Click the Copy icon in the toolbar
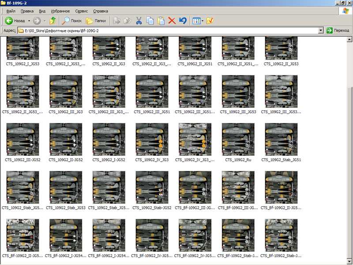The image size is (353, 265). click(x=150, y=20)
